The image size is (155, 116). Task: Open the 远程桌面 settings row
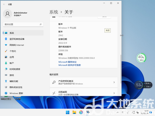coord(84,92)
